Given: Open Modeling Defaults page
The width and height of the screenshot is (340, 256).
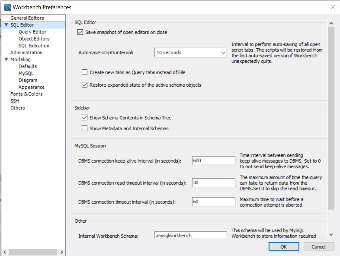Looking at the screenshot, I should [28, 66].
